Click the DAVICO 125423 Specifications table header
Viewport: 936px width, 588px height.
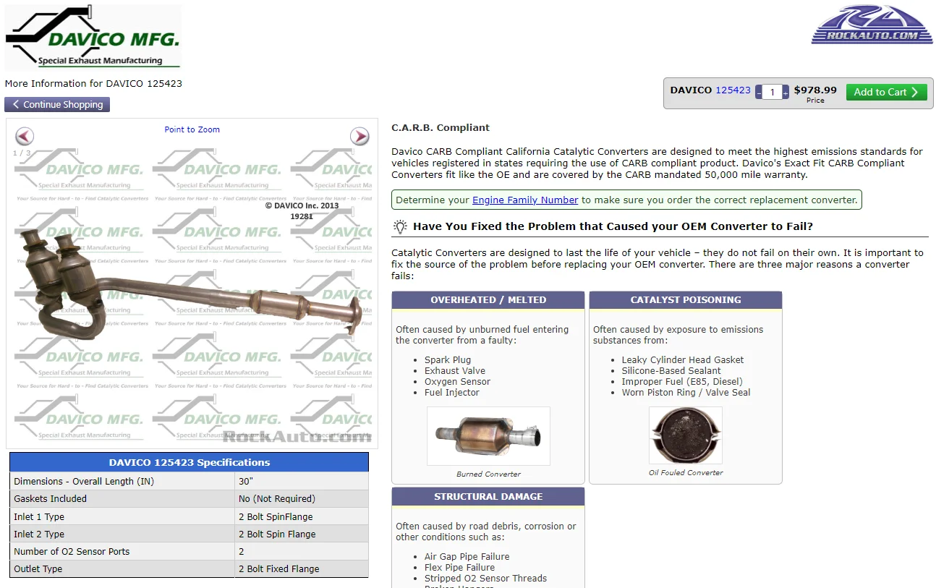190,462
